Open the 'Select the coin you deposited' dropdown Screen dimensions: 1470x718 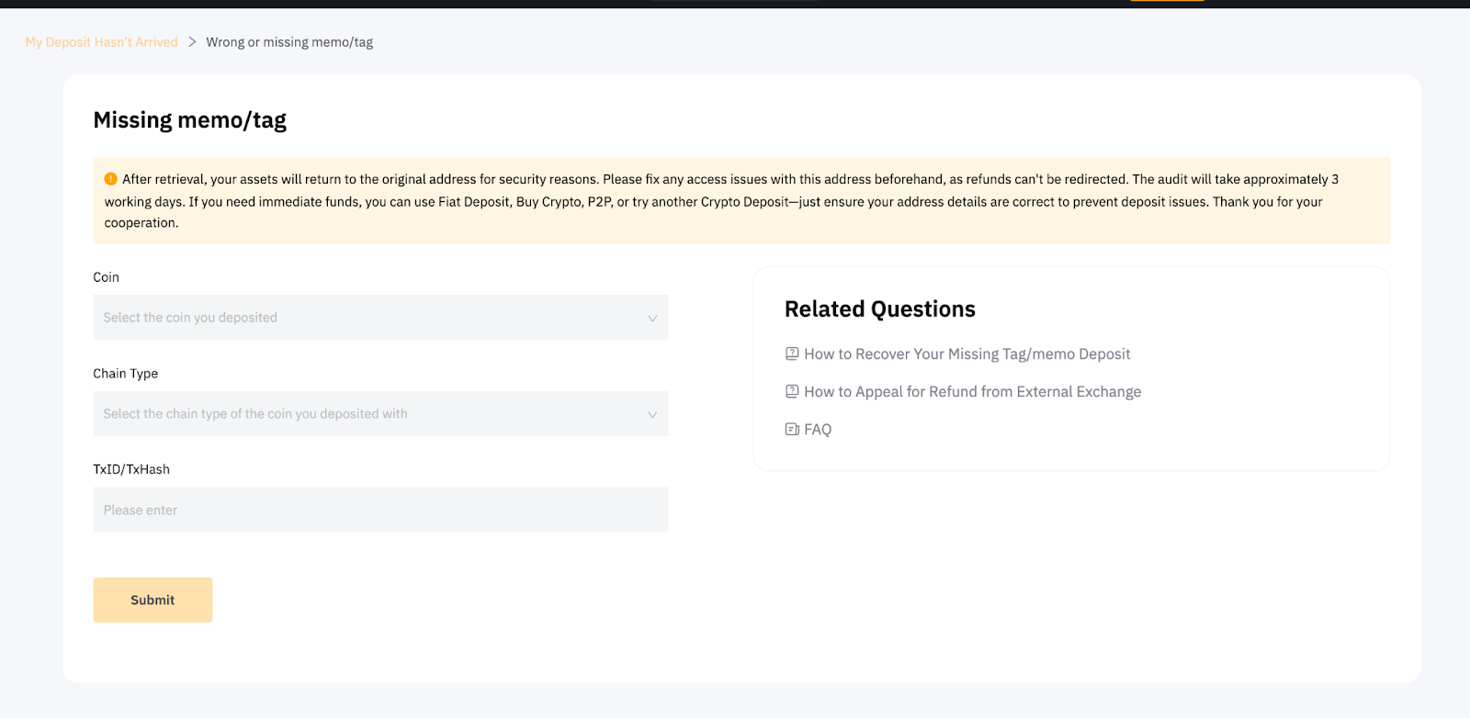click(x=367, y=318)
